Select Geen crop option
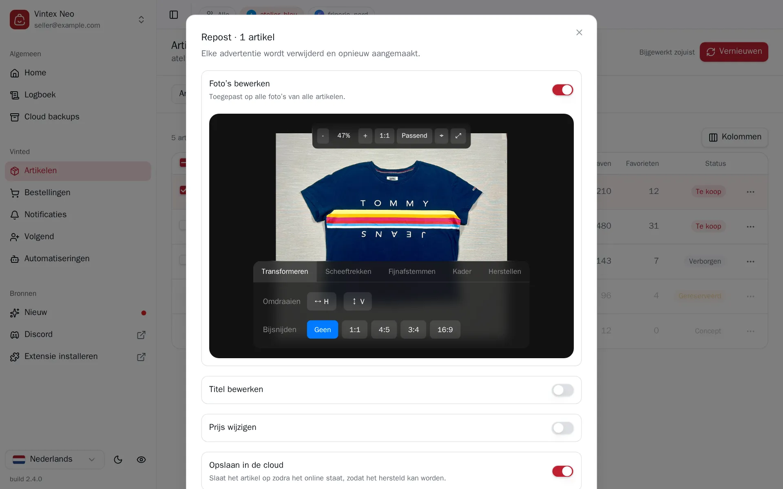 point(322,330)
